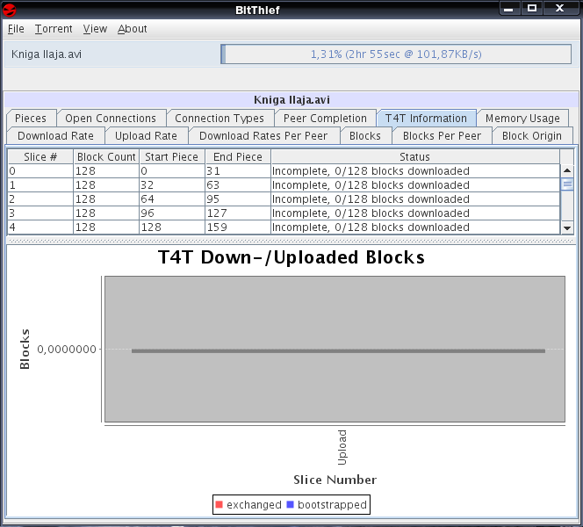The width and height of the screenshot is (583, 527).
Task: Click the table scrollbar up arrow
Action: click(x=567, y=170)
